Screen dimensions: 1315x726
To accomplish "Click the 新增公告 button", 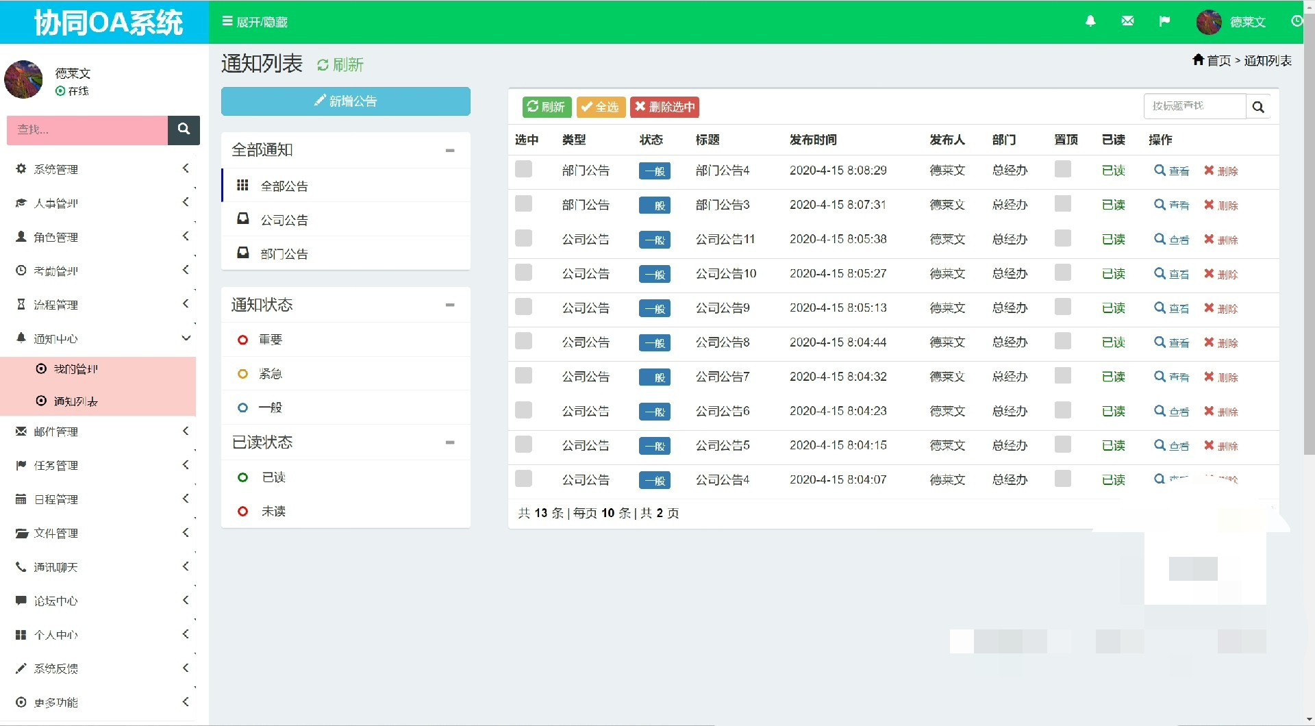I will (345, 101).
